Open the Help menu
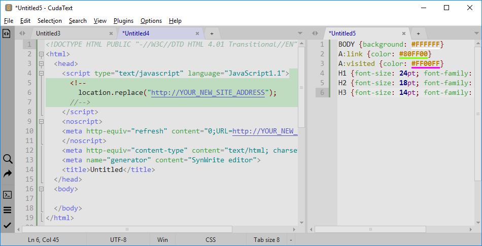 click(175, 21)
